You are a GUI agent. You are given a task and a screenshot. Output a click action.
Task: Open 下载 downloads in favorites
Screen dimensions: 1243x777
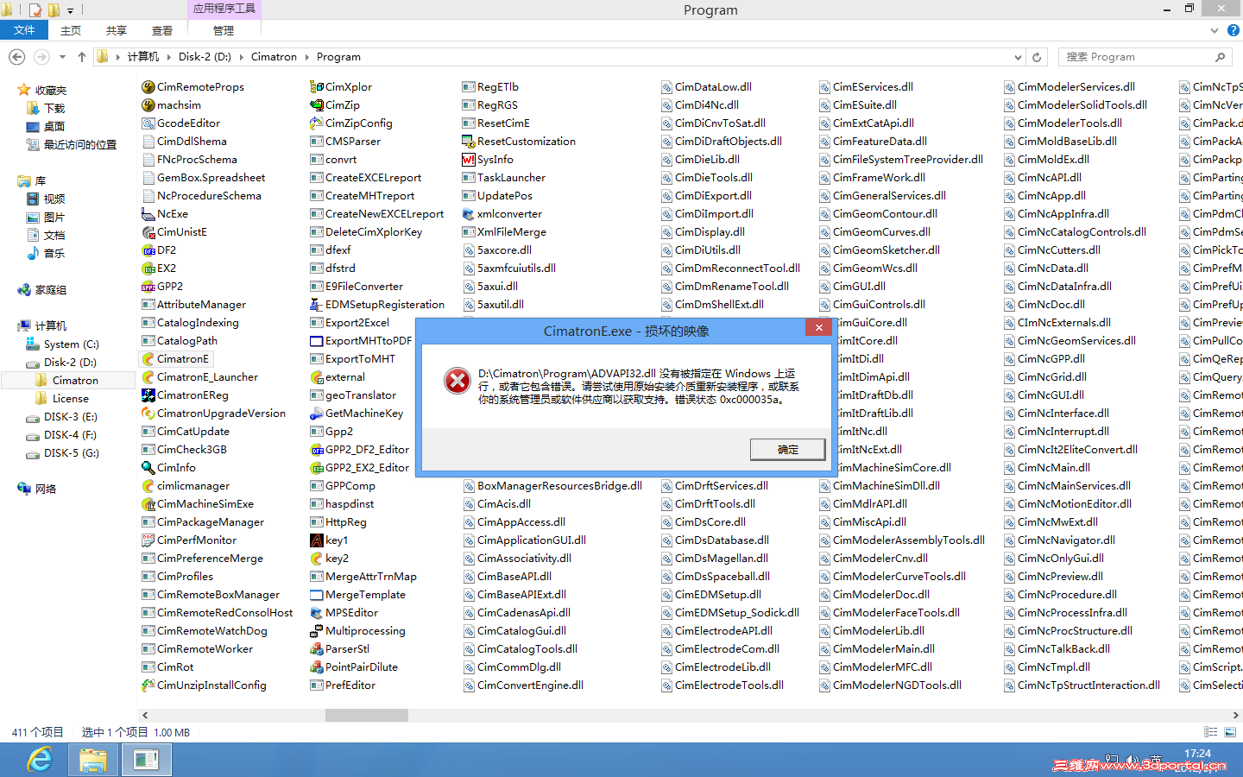tap(54, 109)
